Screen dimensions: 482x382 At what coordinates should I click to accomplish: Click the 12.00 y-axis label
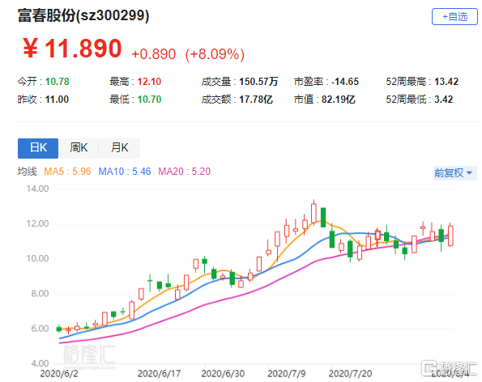pos(37,223)
